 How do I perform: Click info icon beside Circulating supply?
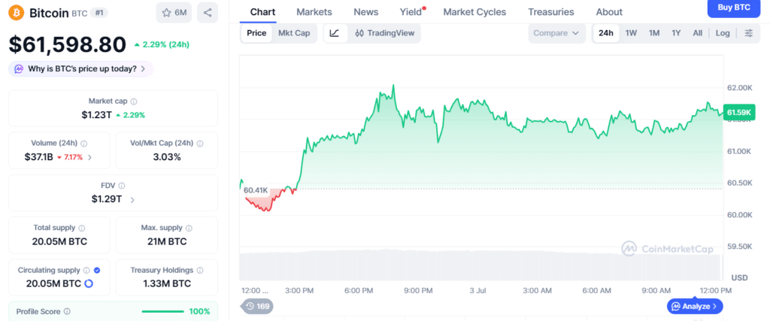[86, 271]
